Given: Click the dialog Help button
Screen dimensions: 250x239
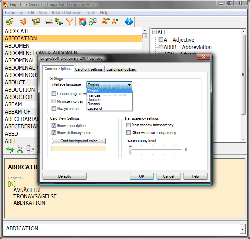Looking at the screenshot, I should pos(195,176).
